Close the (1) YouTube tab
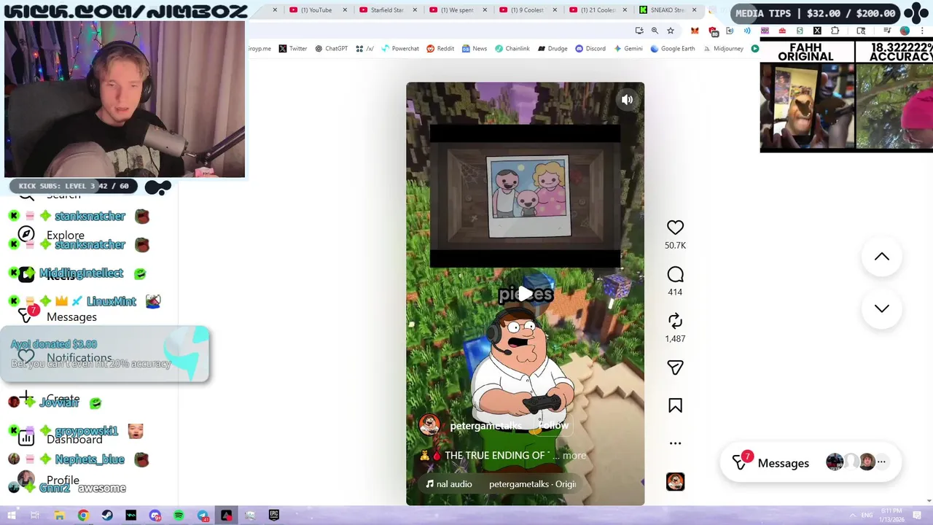The width and height of the screenshot is (933, 525). tap(345, 10)
